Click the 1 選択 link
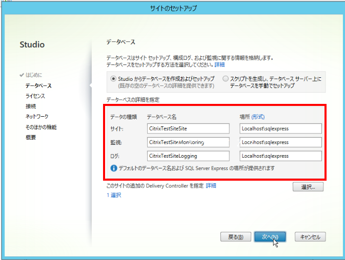This screenshot has height=260, width=345. (114, 195)
